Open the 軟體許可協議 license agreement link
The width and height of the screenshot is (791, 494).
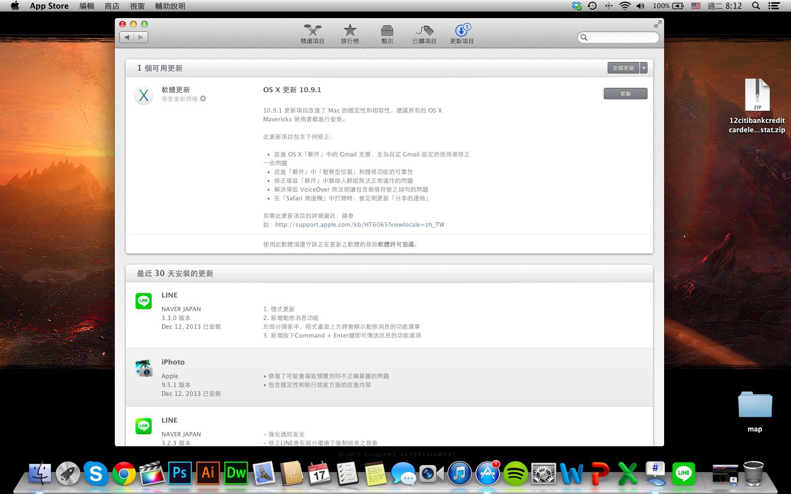pos(396,244)
